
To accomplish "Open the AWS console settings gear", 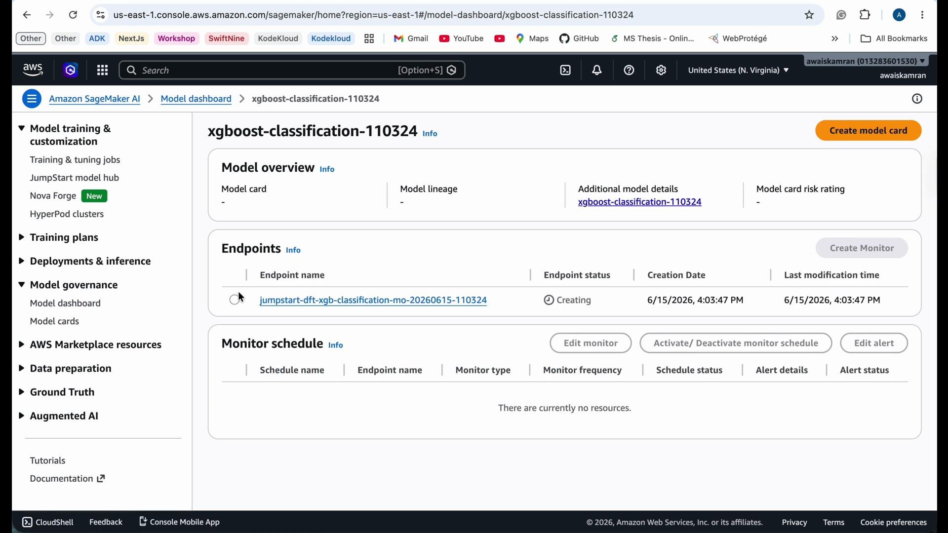I will 661,71.
